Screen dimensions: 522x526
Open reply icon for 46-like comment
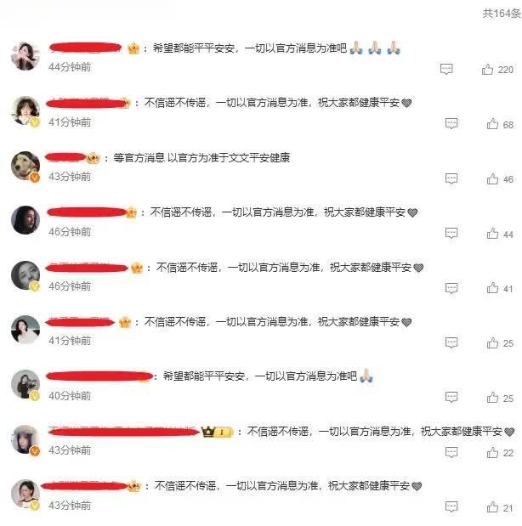(x=451, y=178)
